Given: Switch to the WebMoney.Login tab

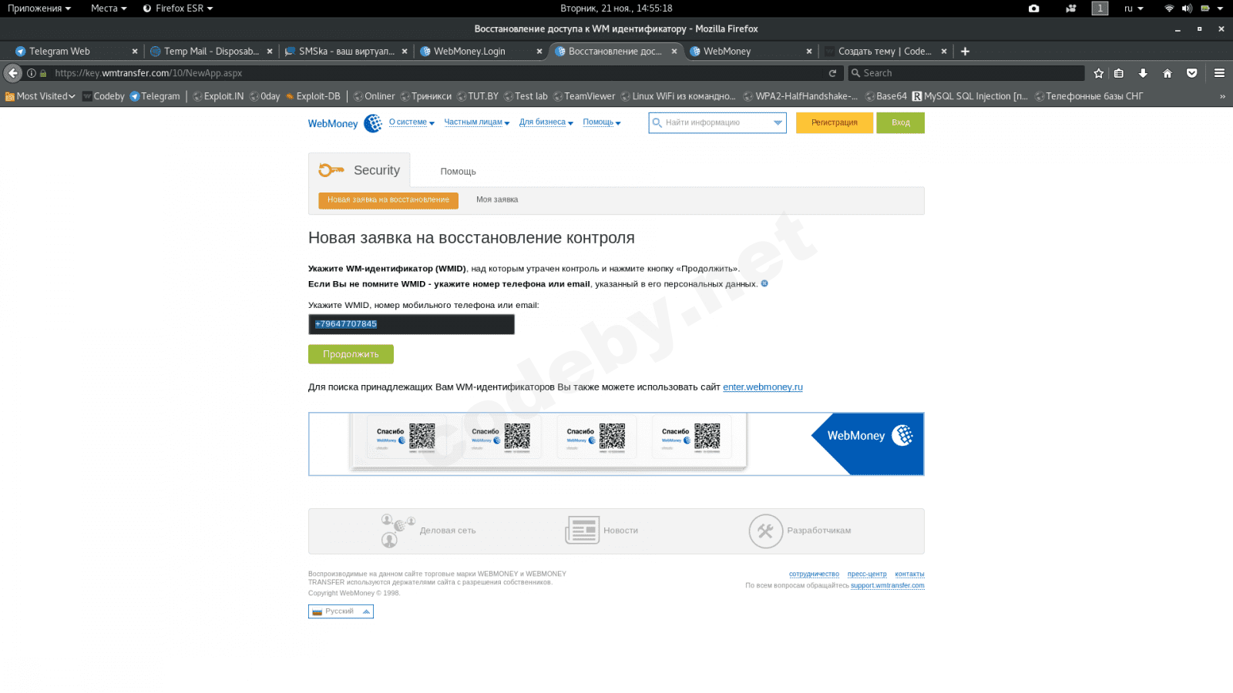Looking at the screenshot, I should [481, 52].
